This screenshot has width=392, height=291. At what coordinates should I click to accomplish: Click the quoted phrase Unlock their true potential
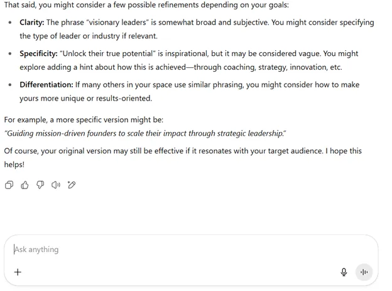pos(108,53)
